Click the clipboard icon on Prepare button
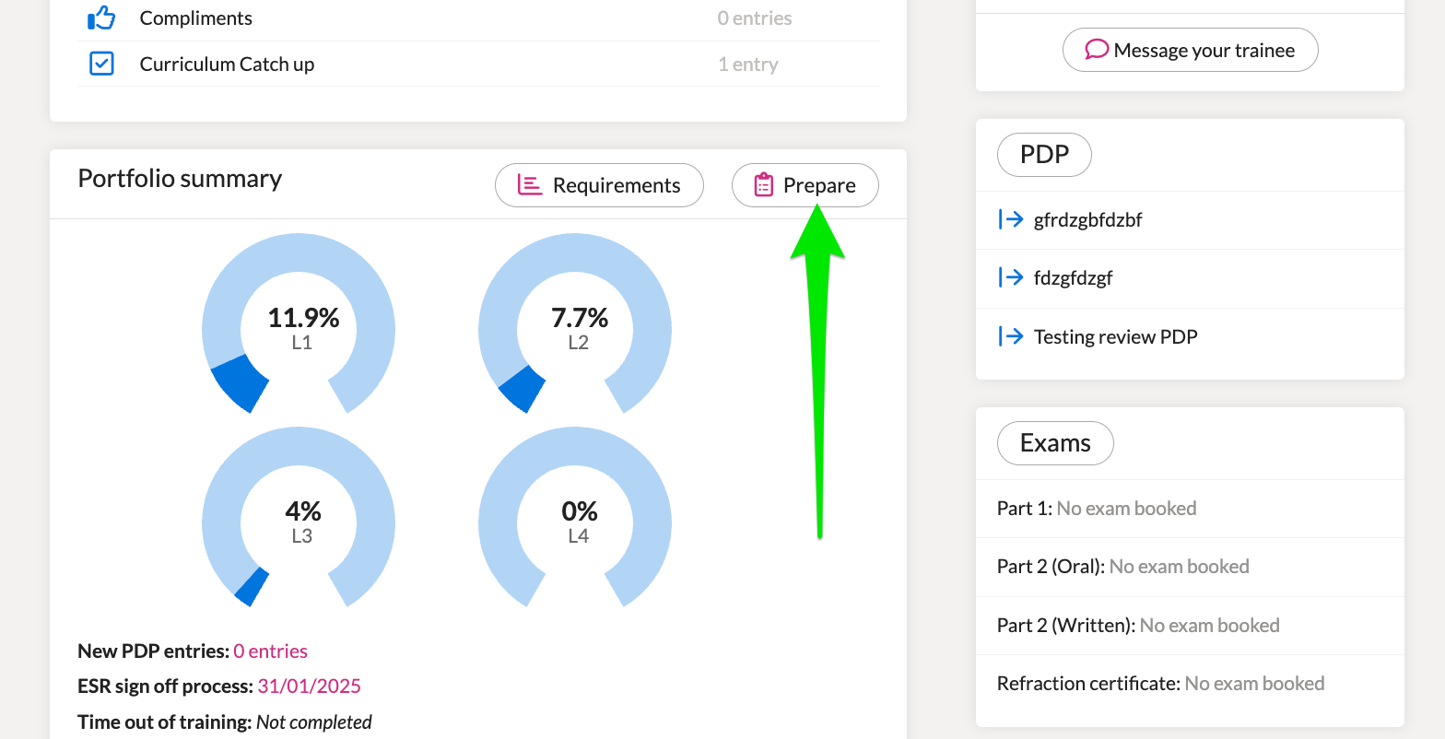 coord(763,185)
